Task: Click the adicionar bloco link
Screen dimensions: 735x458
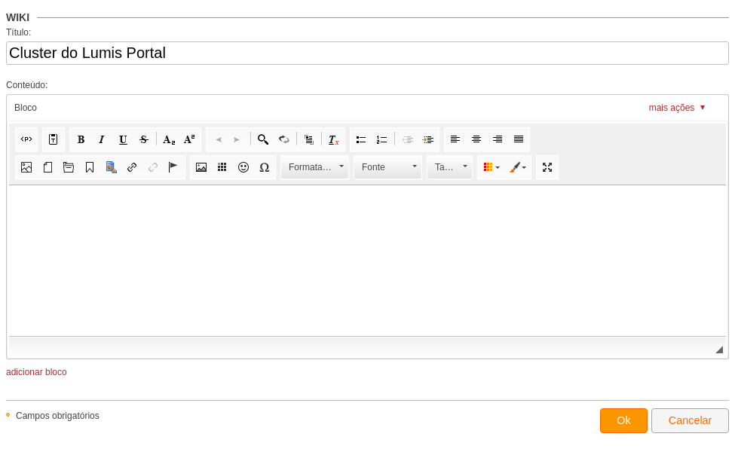Action: tap(37, 372)
